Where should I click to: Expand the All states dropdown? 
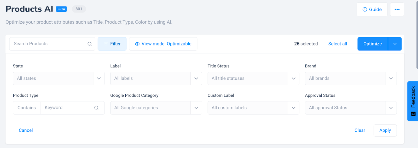pos(59,78)
